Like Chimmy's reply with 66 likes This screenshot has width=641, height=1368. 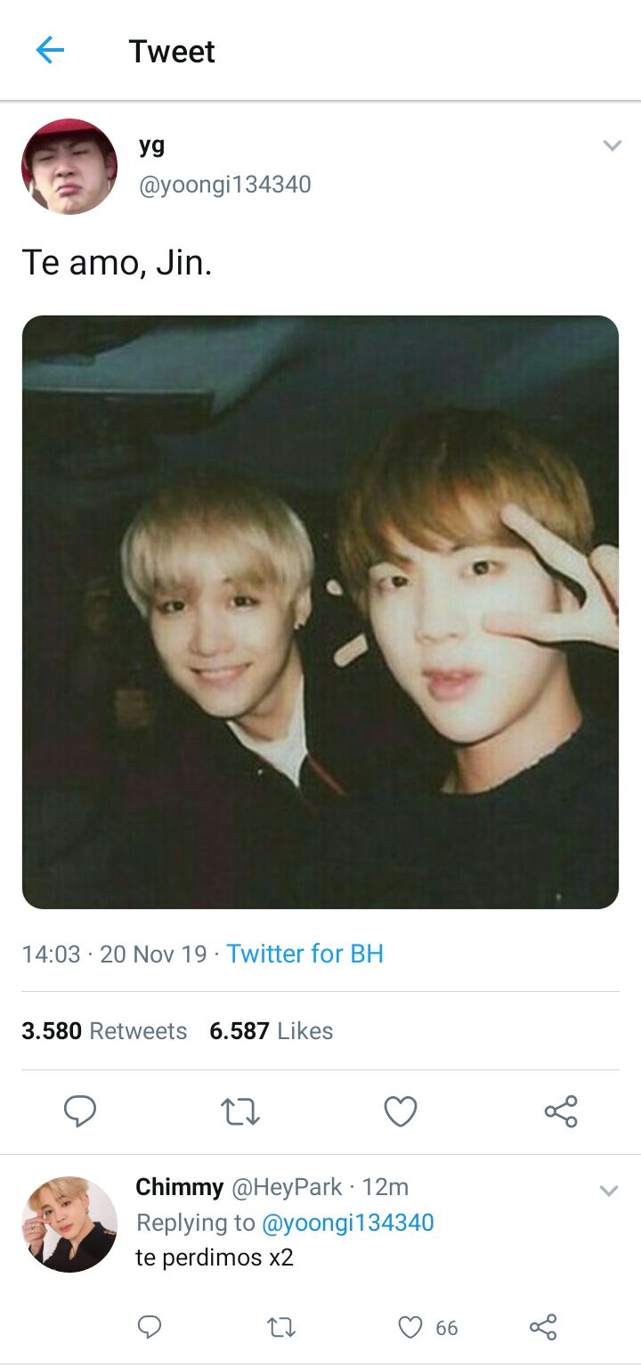[x=410, y=1328]
